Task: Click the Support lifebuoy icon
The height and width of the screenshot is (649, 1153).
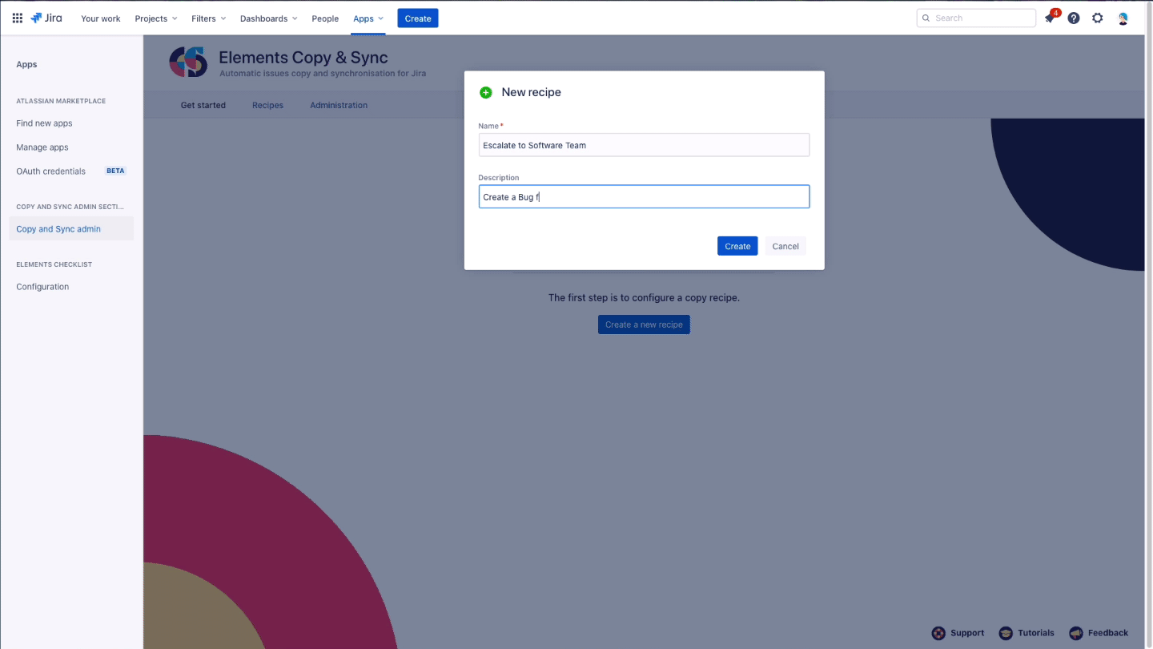Action: point(938,633)
